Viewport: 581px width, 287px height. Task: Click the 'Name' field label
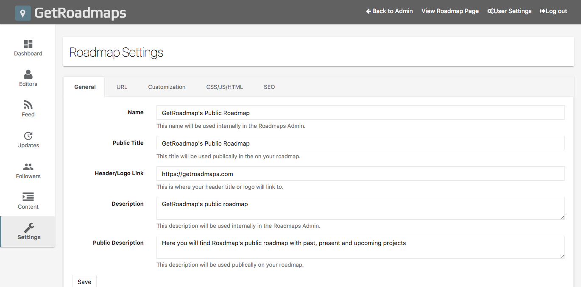point(136,112)
